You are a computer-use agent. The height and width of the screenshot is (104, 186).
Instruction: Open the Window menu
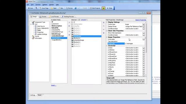click(x=51, y=5)
